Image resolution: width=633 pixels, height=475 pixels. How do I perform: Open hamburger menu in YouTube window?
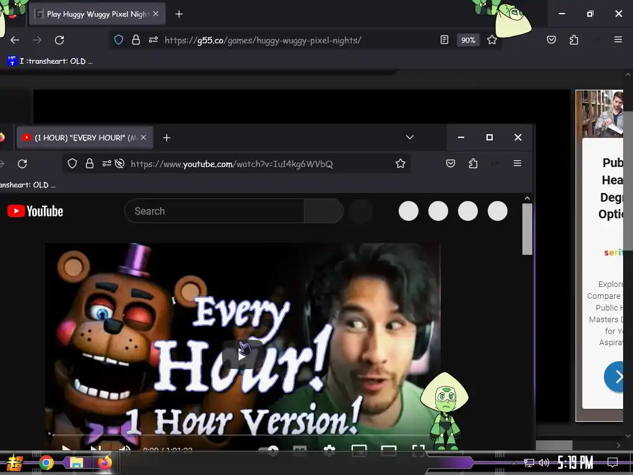[x=517, y=163]
